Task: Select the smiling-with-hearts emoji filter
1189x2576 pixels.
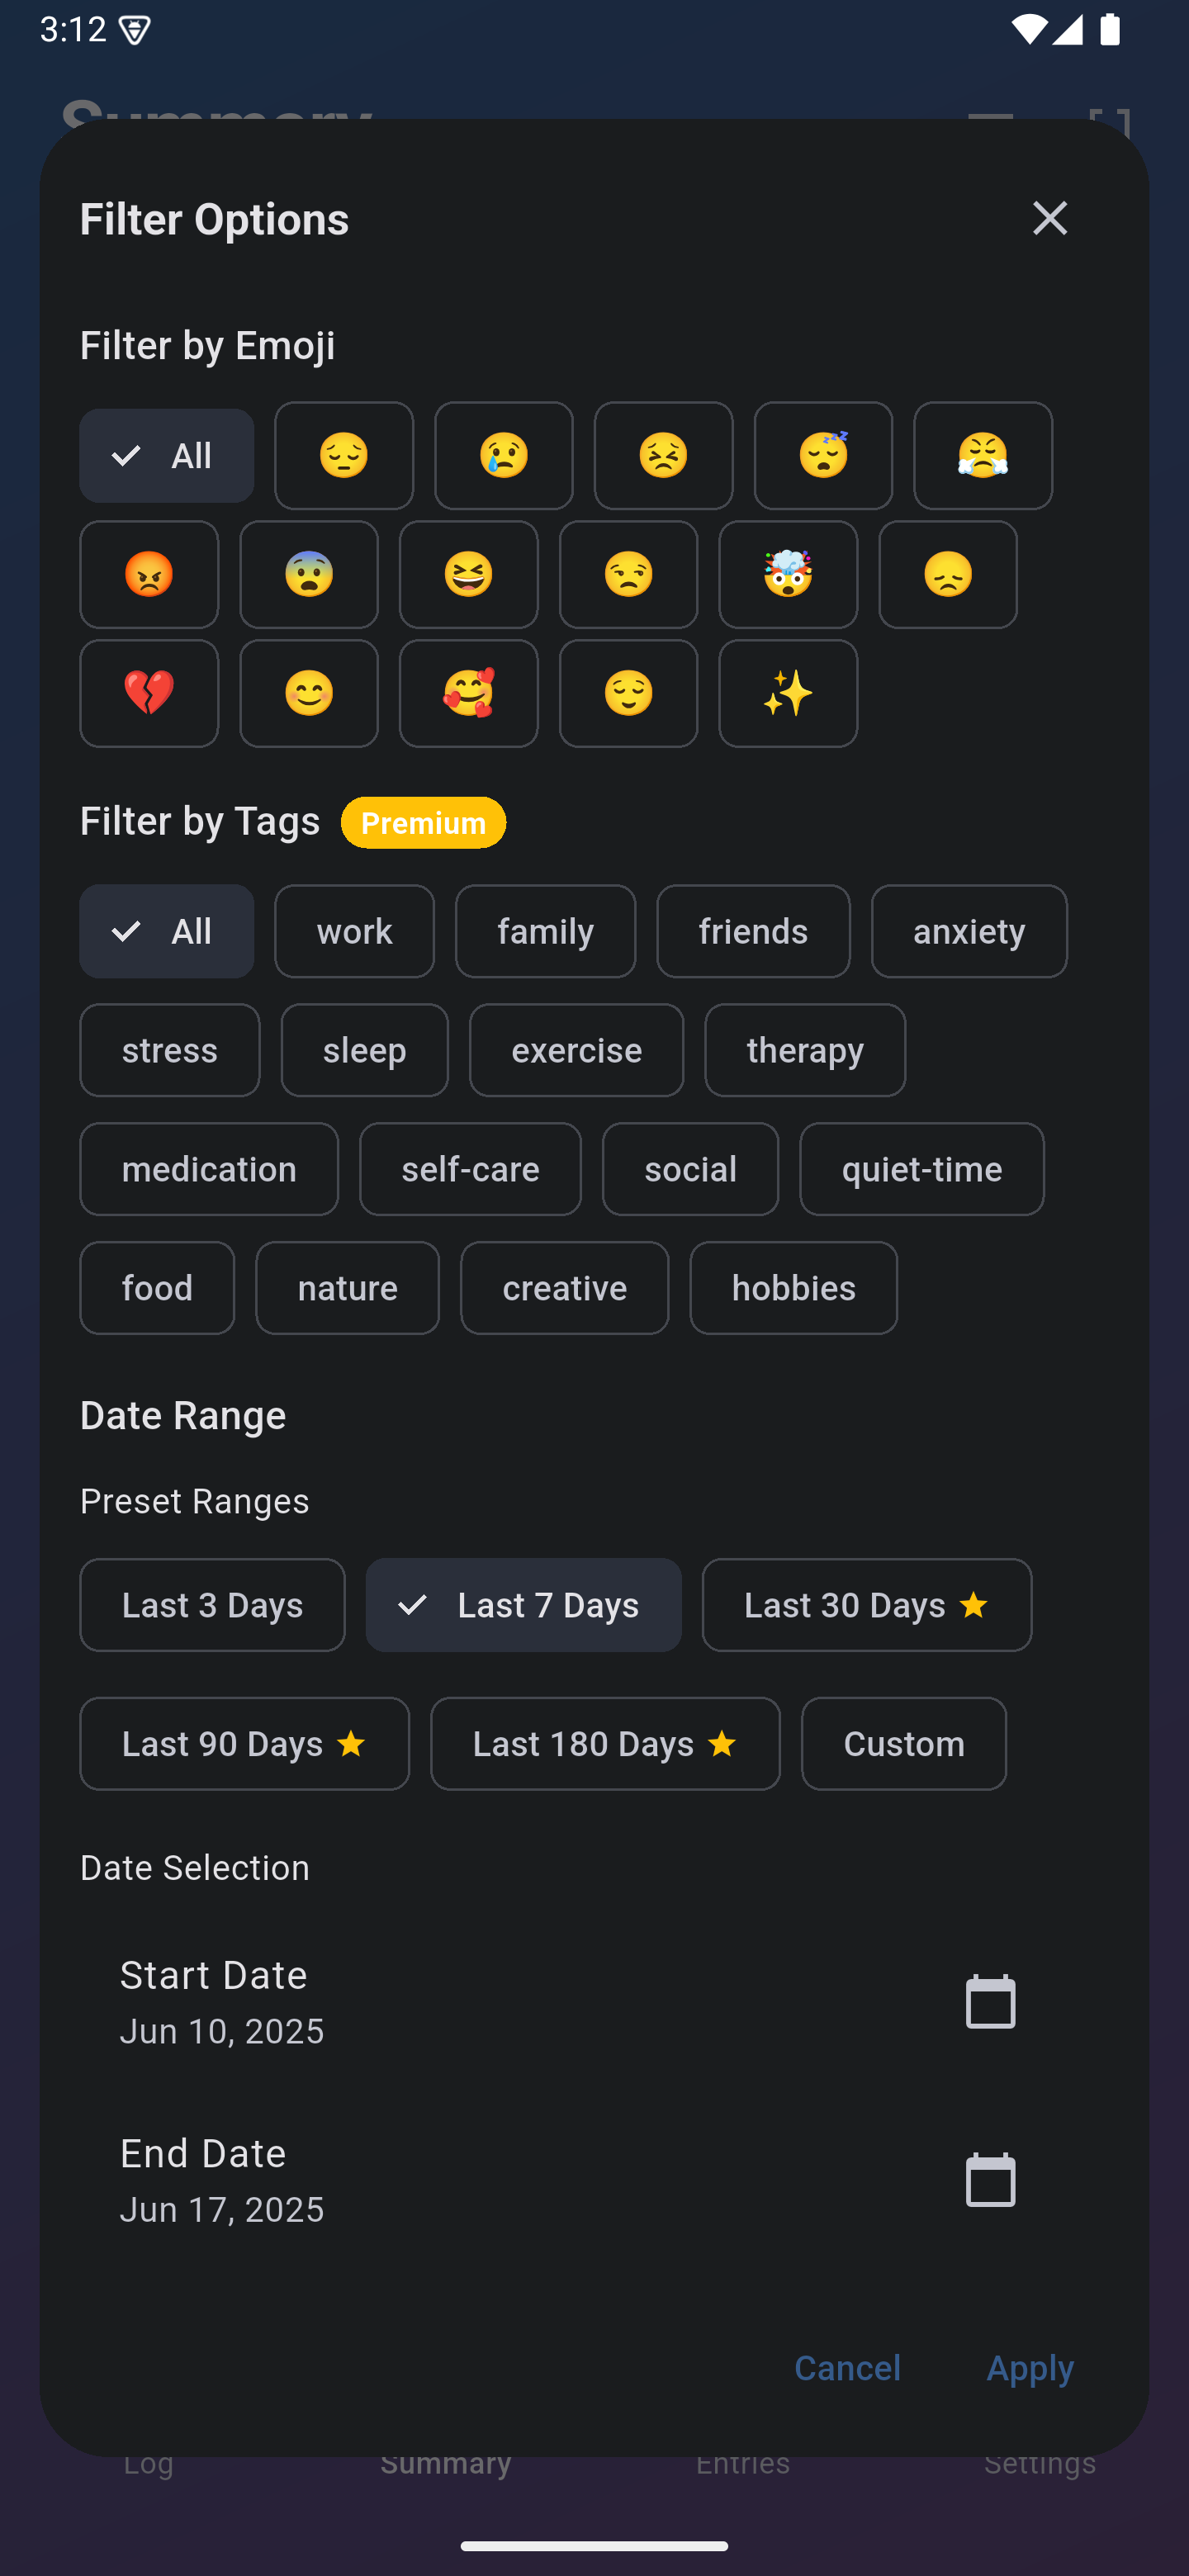Action: point(468,693)
